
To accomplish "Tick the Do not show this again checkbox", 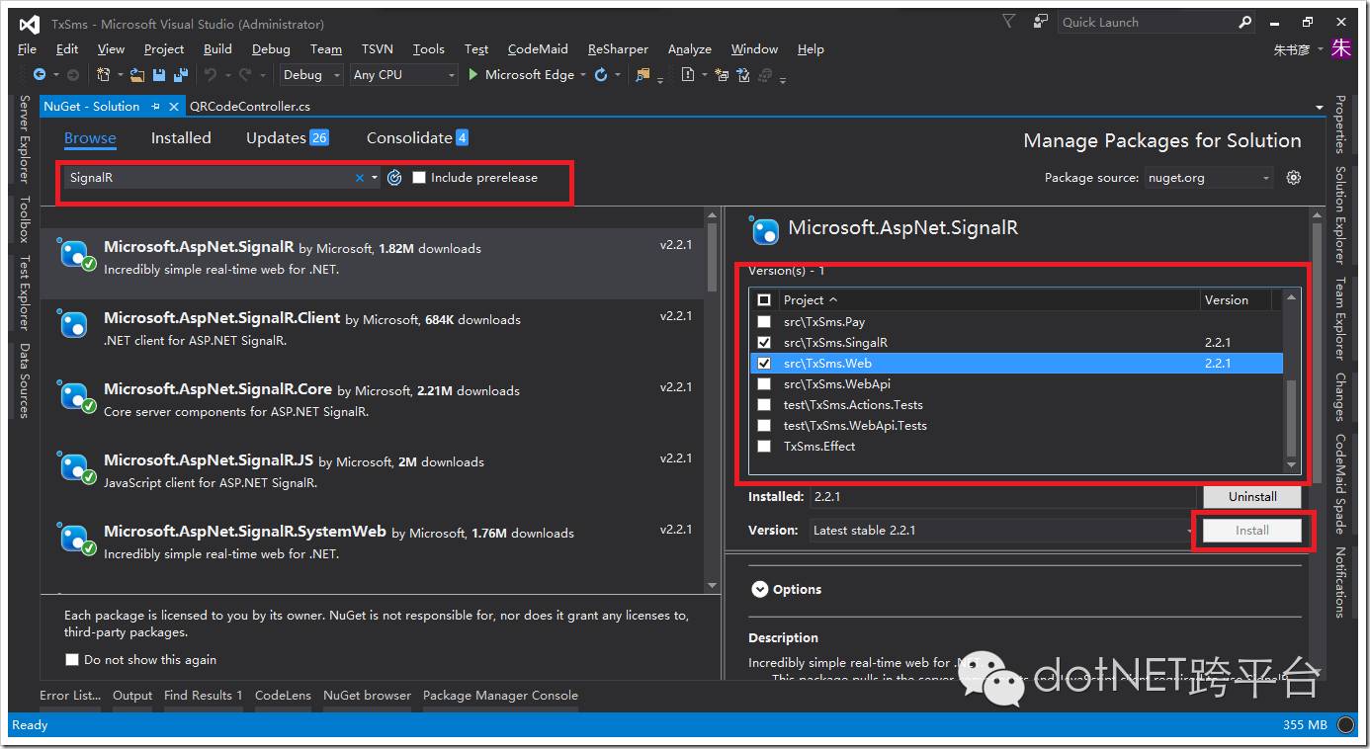I will pos(71,660).
